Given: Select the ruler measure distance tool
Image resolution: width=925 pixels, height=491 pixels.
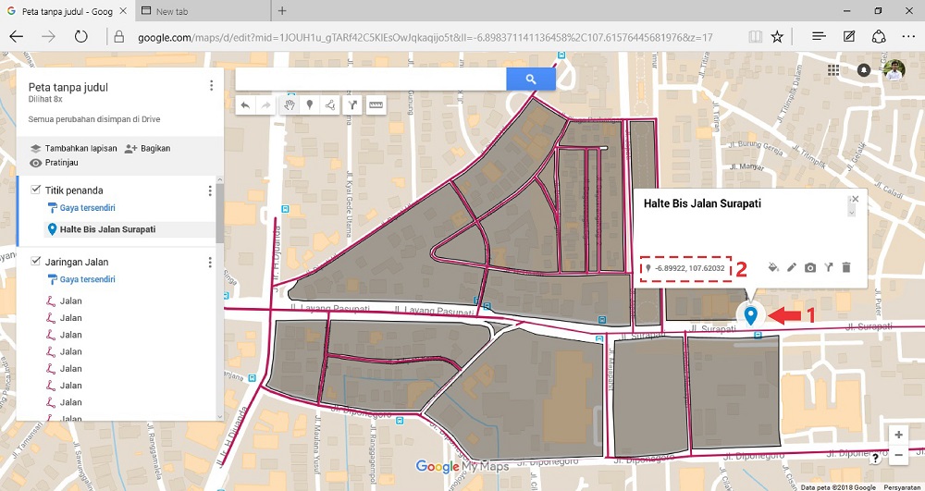Looking at the screenshot, I should tap(376, 105).
